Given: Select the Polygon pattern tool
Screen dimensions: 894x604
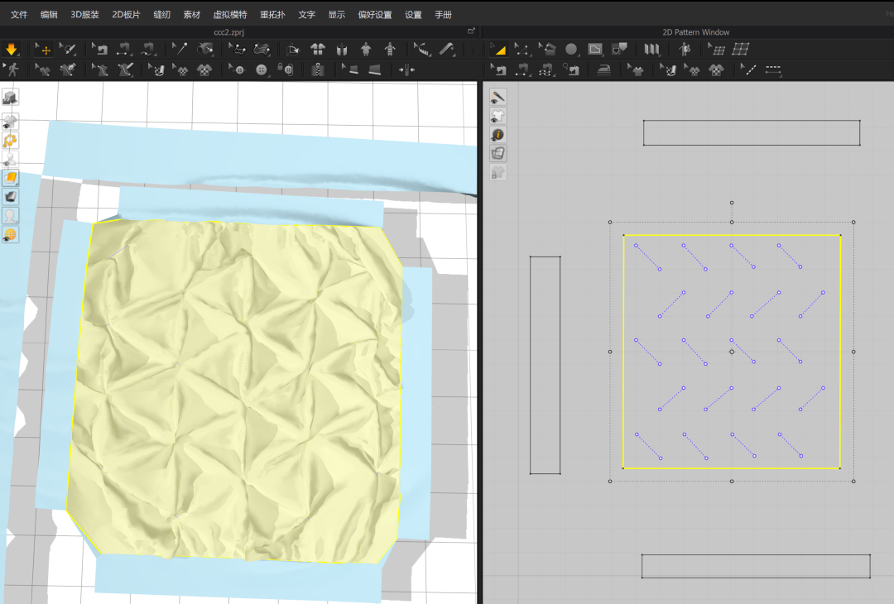Looking at the screenshot, I should tap(547, 50).
